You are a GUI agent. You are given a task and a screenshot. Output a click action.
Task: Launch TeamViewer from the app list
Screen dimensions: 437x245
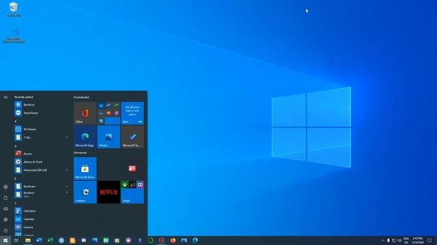[x=42, y=113]
